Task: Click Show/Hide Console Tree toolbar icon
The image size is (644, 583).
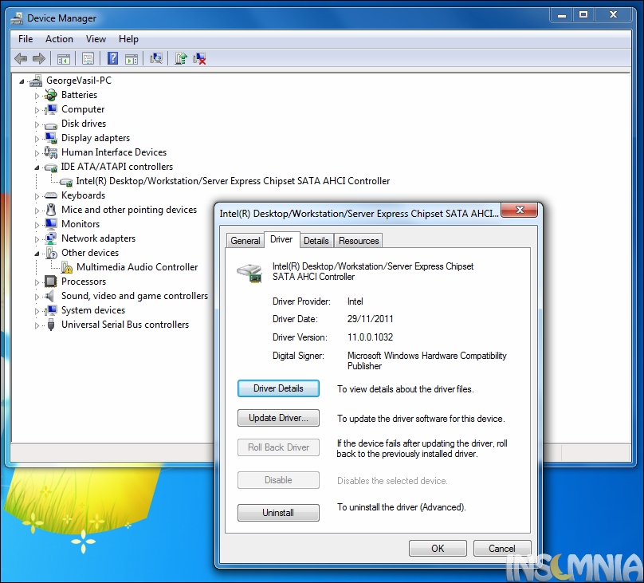Action: click(64, 59)
